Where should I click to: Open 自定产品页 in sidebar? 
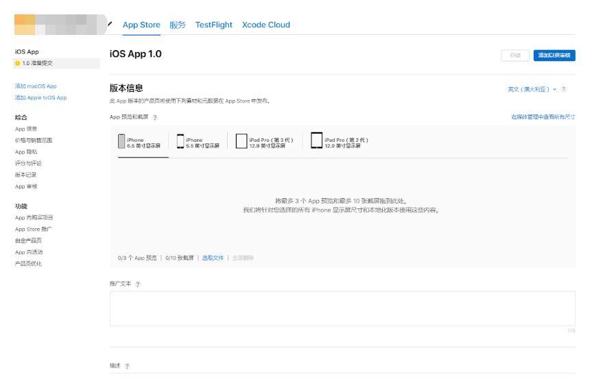pyautogui.click(x=28, y=241)
